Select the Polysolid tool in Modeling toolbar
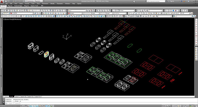The width and height of the screenshot is (198, 107). point(2,16)
